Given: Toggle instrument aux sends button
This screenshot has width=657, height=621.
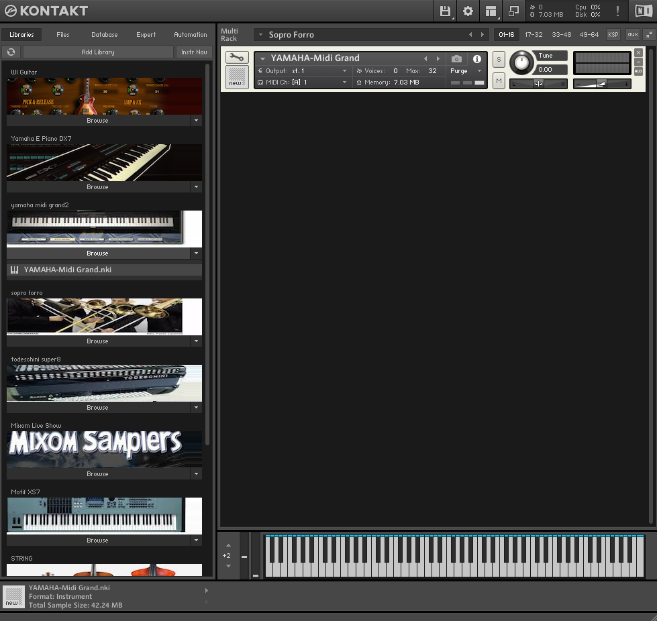Looking at the screenshot, I should 638,71.
